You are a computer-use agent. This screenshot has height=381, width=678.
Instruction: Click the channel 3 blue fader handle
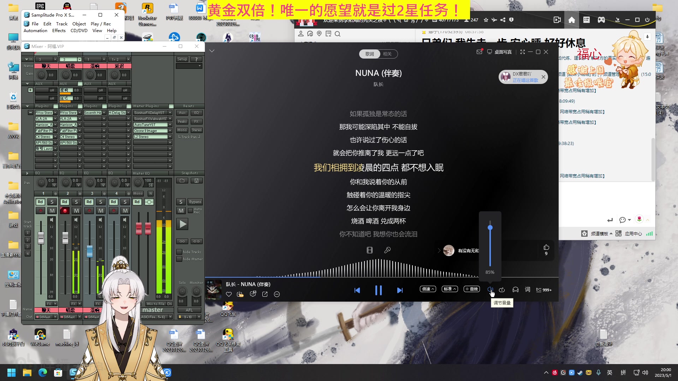90,251
